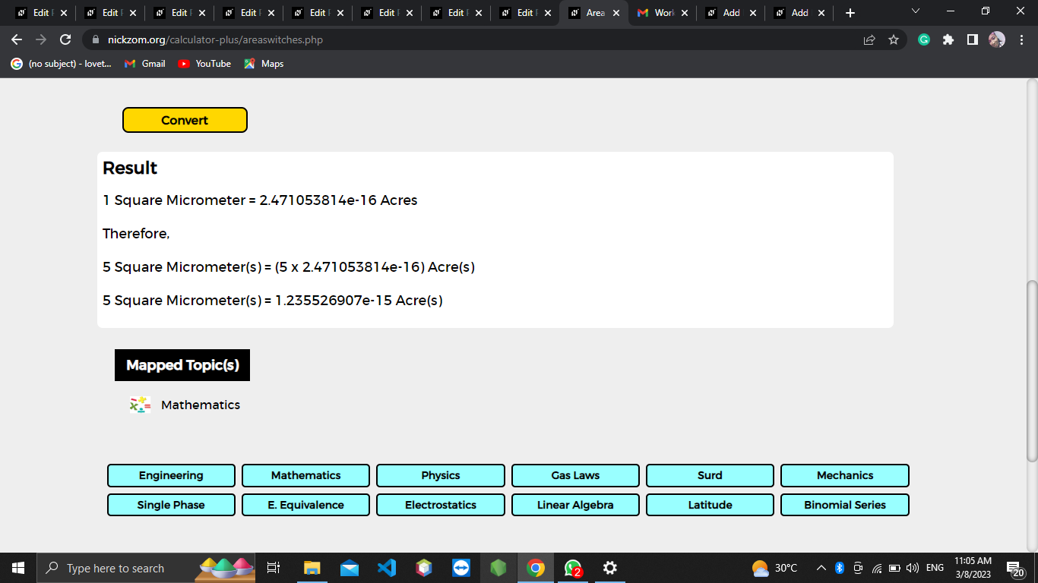This screenshot has width=1038, height=583.
Task: Click the volume speaker tray icon
Action: (x=913, y=568)
